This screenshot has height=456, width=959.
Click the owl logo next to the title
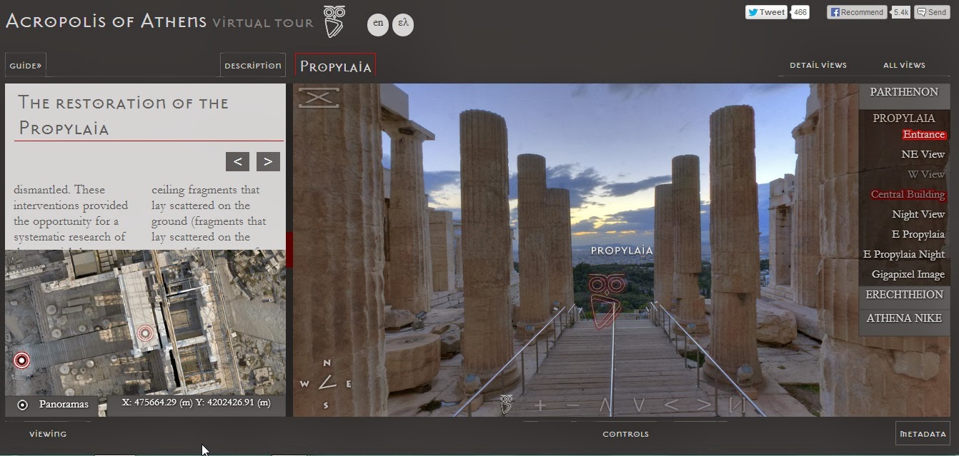pyautogui.click(x=333, y=21)
